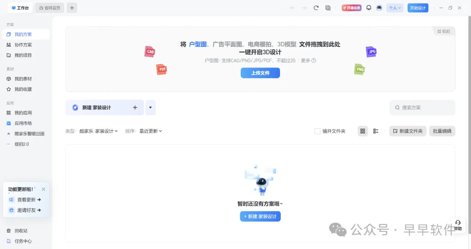
Task: Click the 上传文件 button
Action: click(x=260, y=73)
